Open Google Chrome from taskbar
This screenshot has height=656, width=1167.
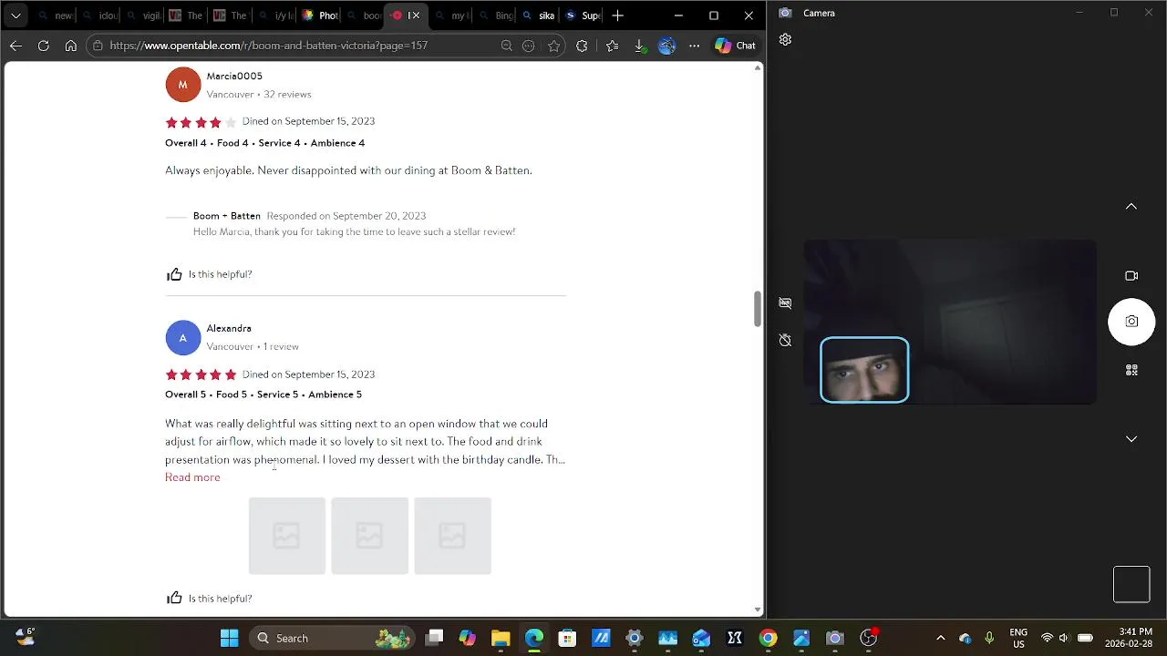pos(768,638)
